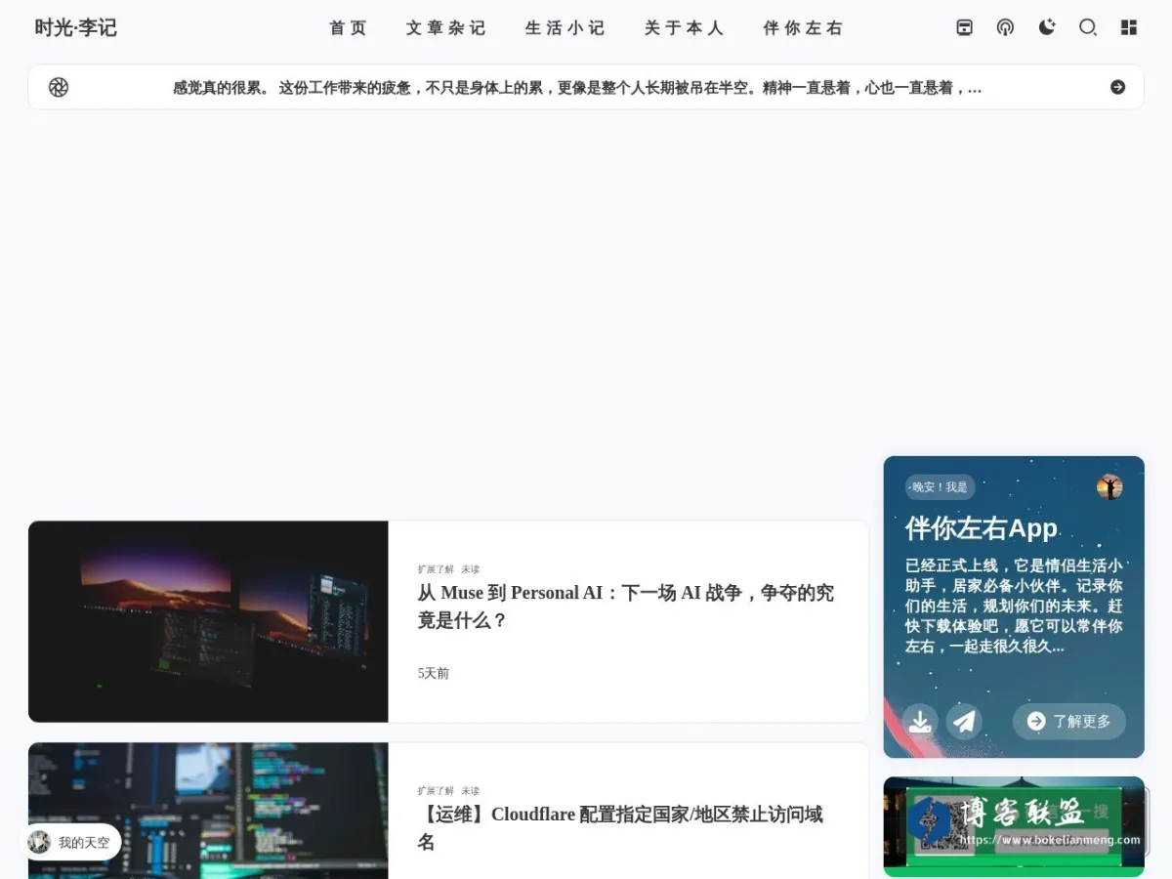
Task: Open the 伴你左右 menu item
Action: (x=803, y=28)
